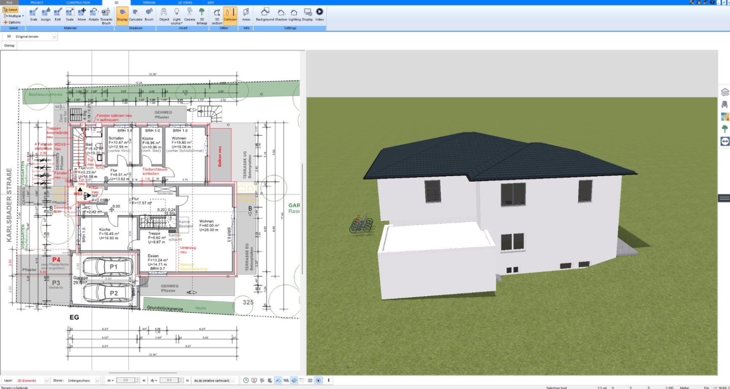This screenshot has height=389, width=730.
Task: Choose the Scale material tool
Action: 70,15
